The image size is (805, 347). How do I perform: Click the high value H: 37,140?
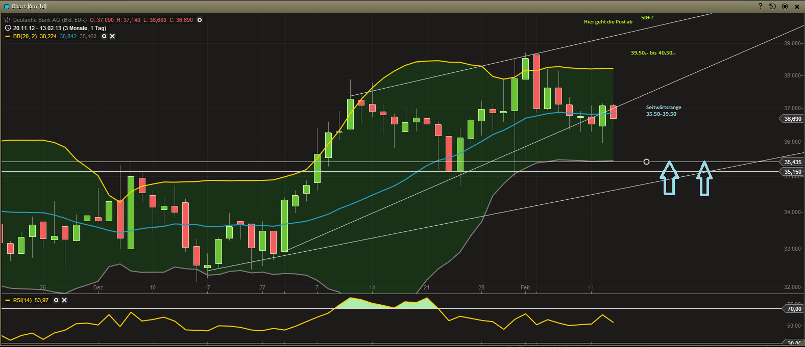[x=129, y=20]
